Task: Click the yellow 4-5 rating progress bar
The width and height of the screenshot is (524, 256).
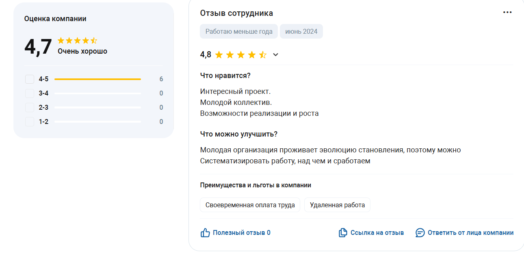Action: point(97,79)
